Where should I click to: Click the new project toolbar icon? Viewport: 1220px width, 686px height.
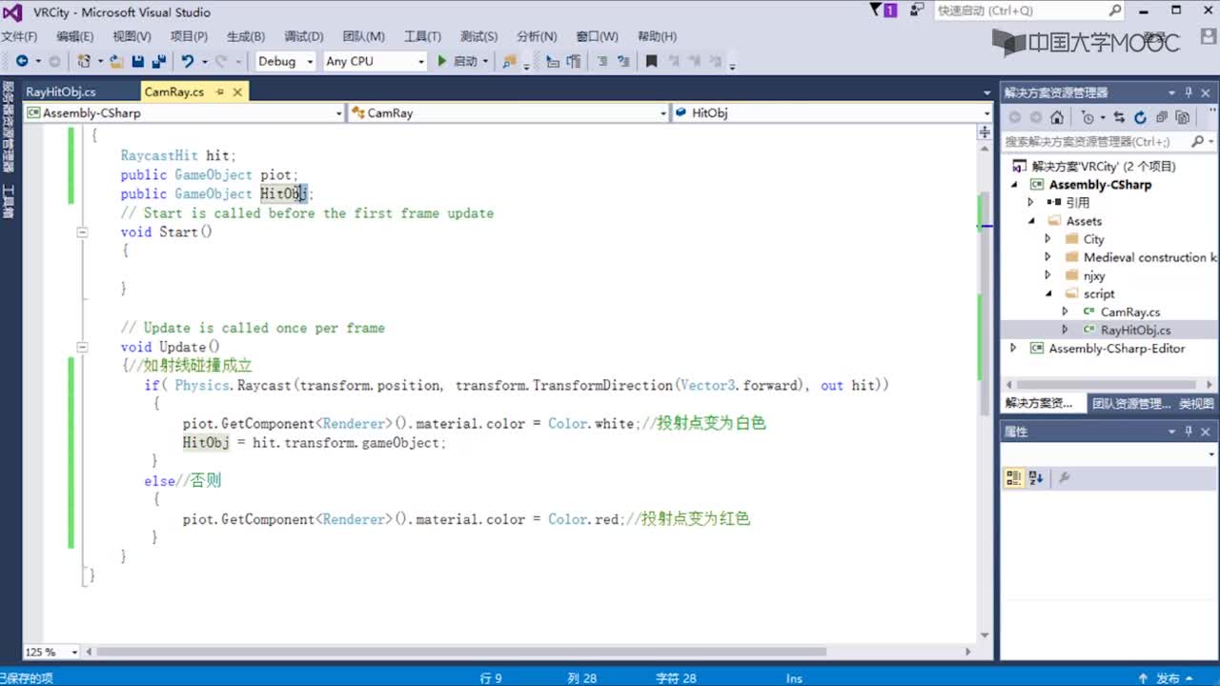(84, 61)
